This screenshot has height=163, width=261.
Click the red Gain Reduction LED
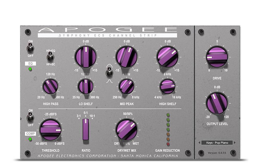coord(168,144)
